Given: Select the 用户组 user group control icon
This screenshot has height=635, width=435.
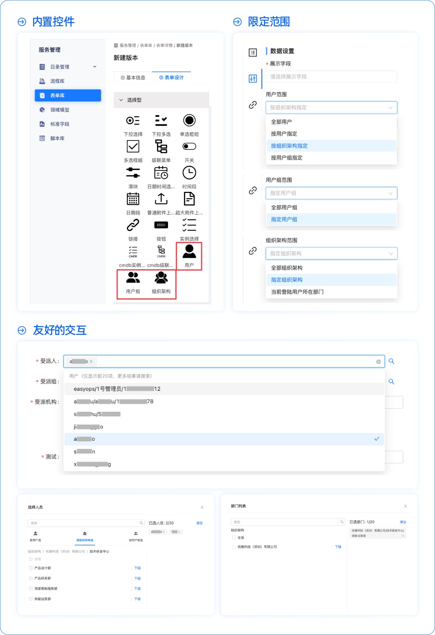Looking at the screenshot, I should tap(133, 277).
